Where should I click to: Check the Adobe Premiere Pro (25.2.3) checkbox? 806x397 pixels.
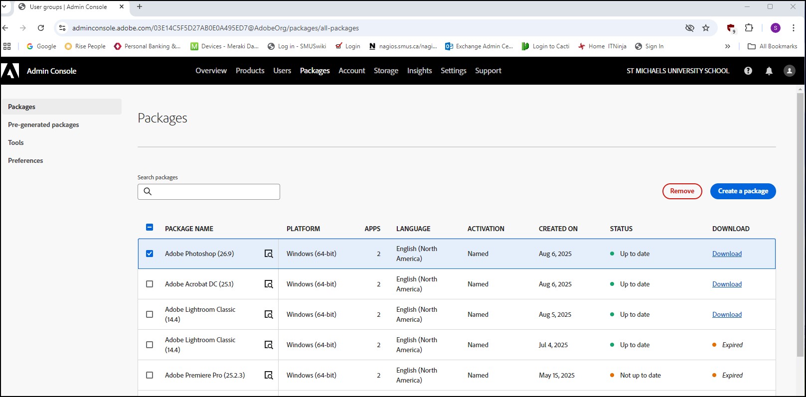[150, 375]
